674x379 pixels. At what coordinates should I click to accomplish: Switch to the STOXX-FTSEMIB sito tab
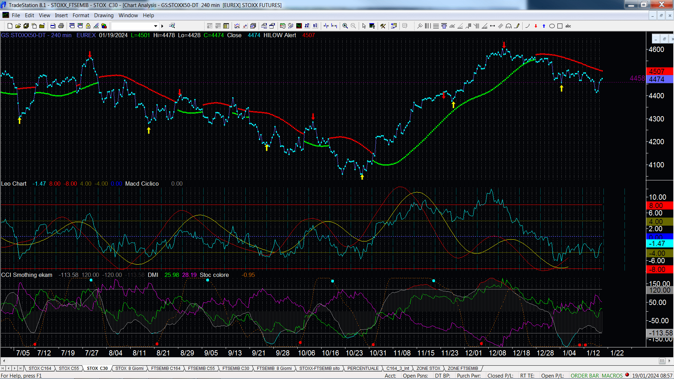coord(319,368)
